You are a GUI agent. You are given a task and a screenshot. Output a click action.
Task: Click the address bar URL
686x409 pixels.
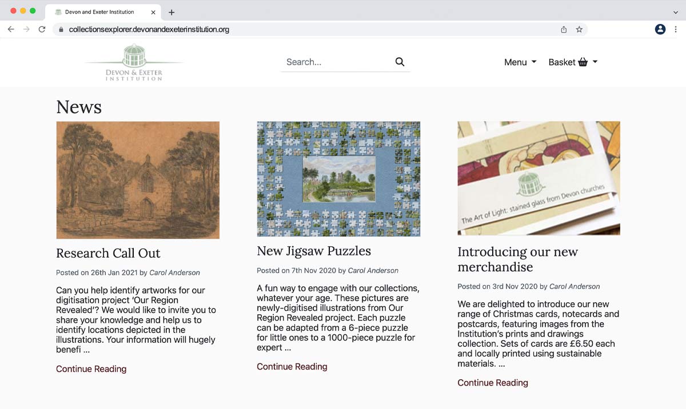pyautogui.click(x=149, y=29)
